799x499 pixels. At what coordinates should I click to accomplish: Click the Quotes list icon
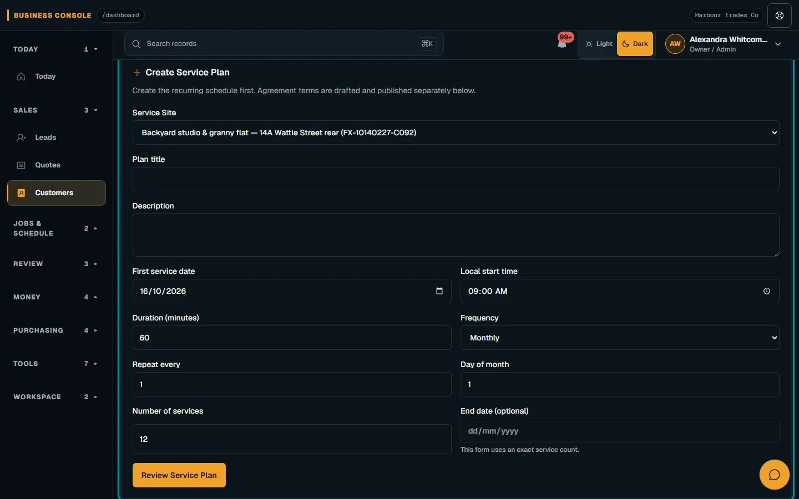coord(21,165)
